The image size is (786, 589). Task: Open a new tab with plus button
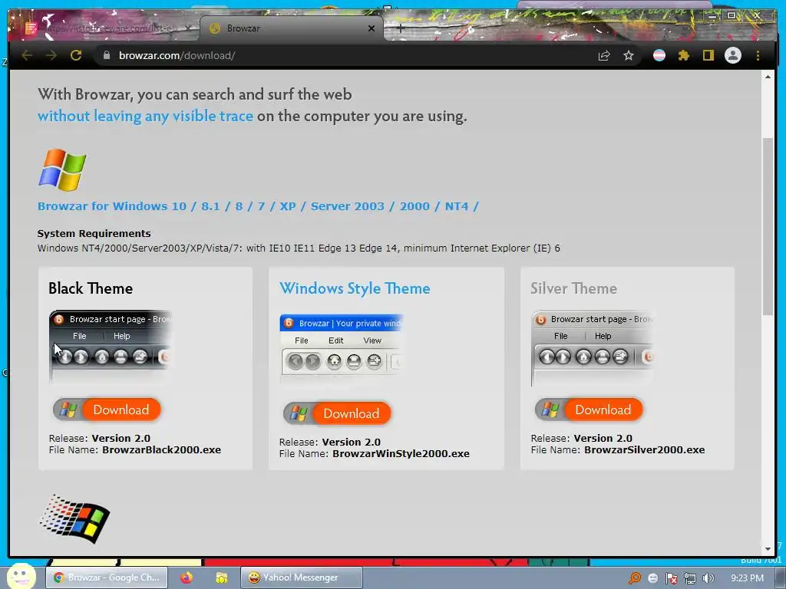(400, 28)
